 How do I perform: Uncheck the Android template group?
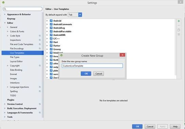pyautogui.click(x=51, y=21)
